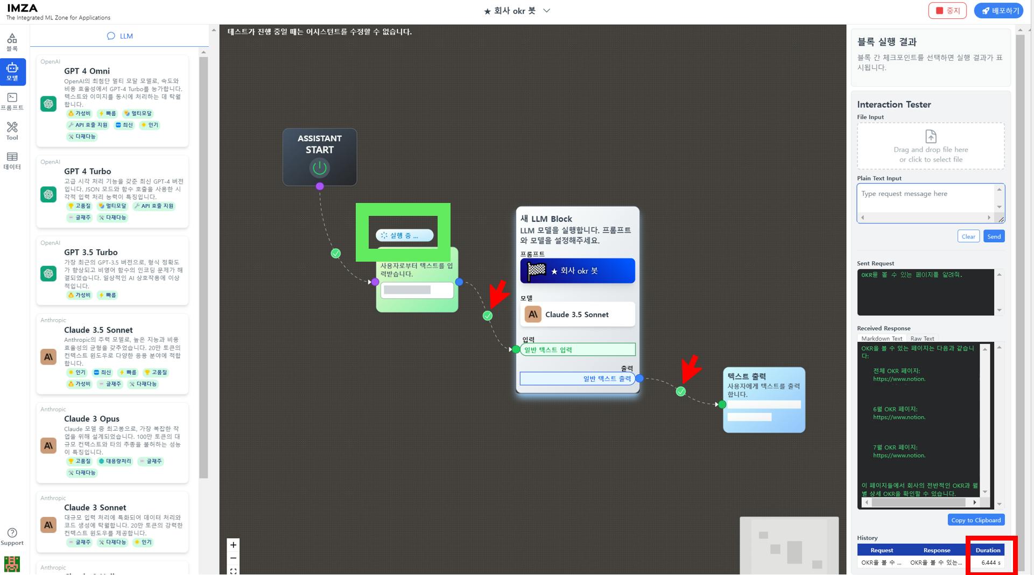Open the 블록 sidebar panel
Screen dimensions: 1034x575
point(12,42)
